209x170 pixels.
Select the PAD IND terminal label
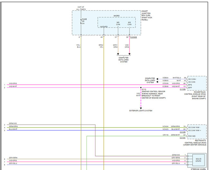[x=192, y=136]
